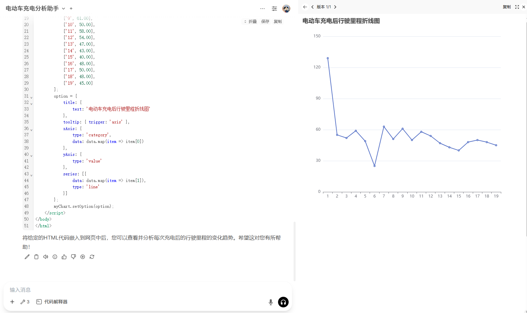527x313 pixels.
Task: Go back with left arrow in preview
Action: tap(305, 7)
